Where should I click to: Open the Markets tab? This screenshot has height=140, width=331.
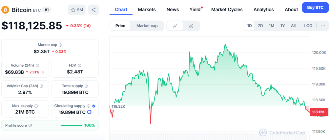click(147, 9)
